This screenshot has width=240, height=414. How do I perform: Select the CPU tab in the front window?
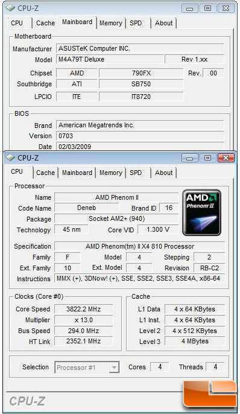pyautogui.click(x=17, y=171)
